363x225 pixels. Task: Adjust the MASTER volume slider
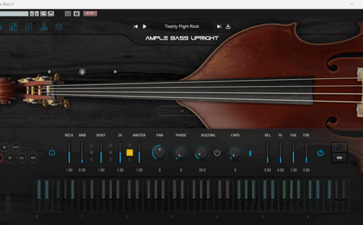pyautogui.click(x=139, y=152)
